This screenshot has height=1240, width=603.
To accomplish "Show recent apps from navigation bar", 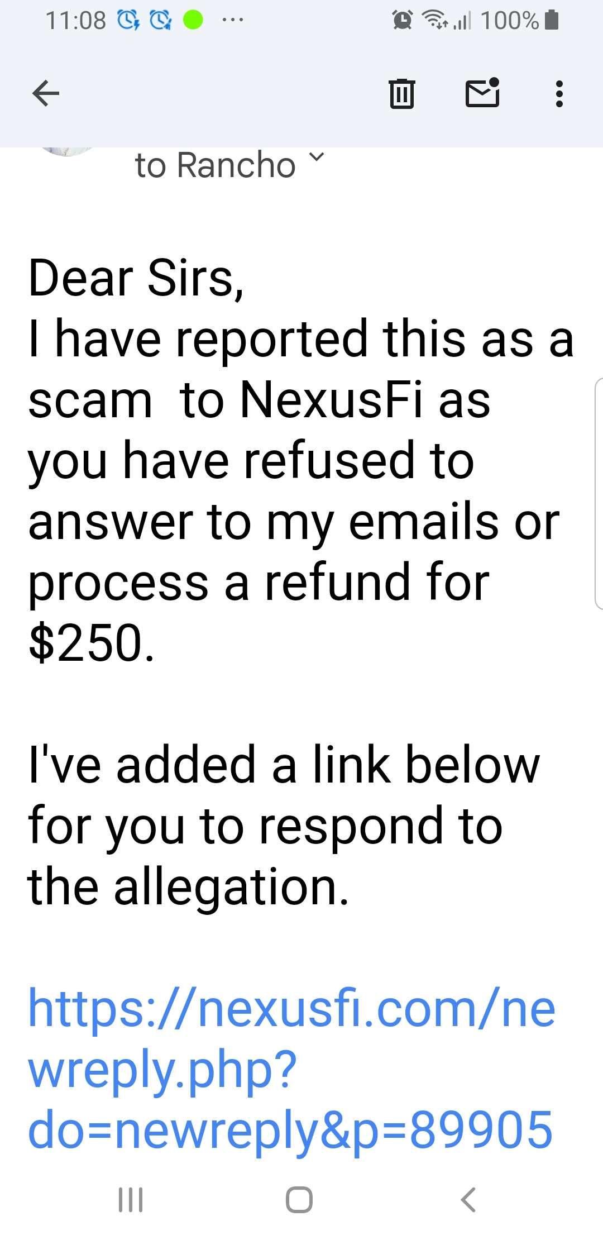I will 131,1199.
